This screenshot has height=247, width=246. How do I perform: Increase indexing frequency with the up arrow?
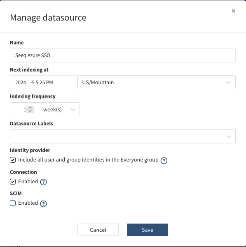30,108
